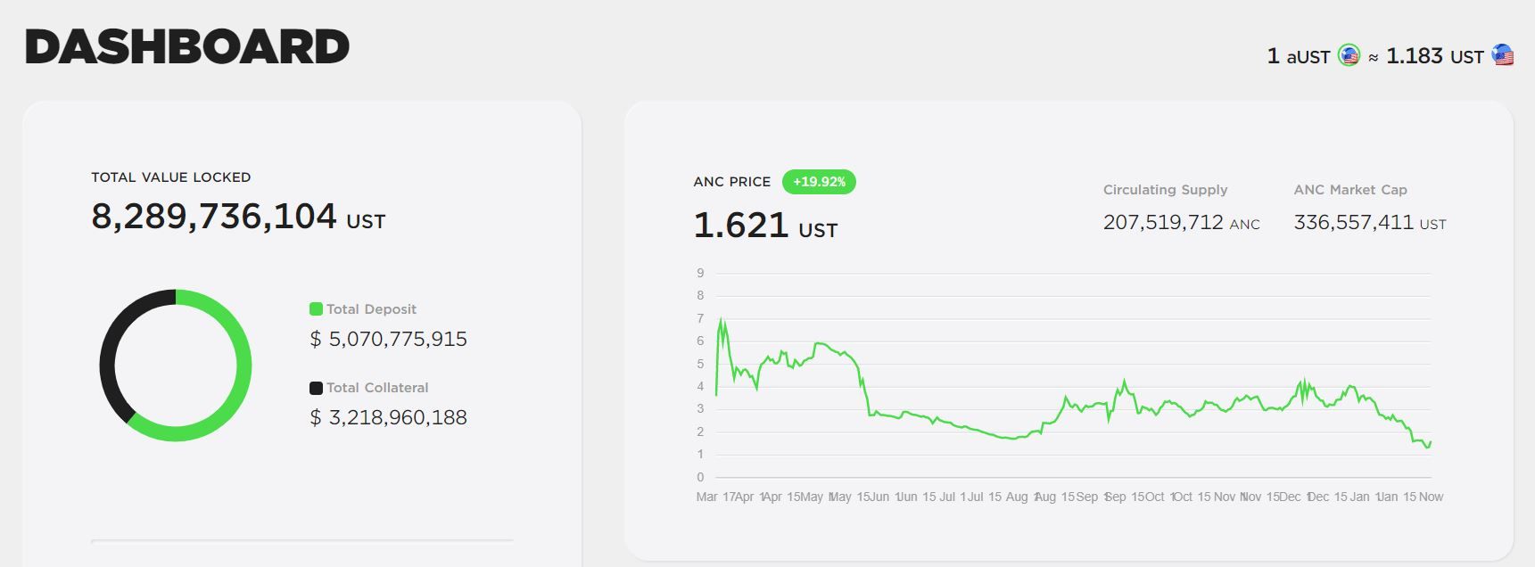Click the DASHBOARD heading
The width and height of the screenshot is (1535, 567).
[x=187, y=46]
